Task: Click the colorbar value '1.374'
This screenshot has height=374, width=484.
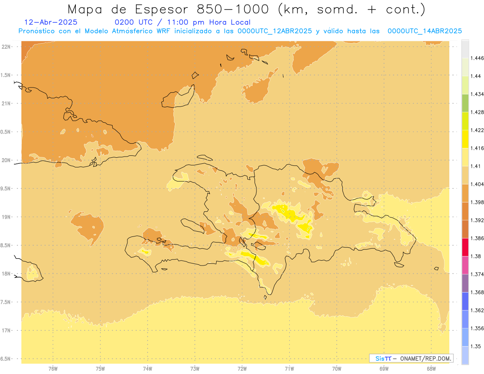Action: click(477, 274)
